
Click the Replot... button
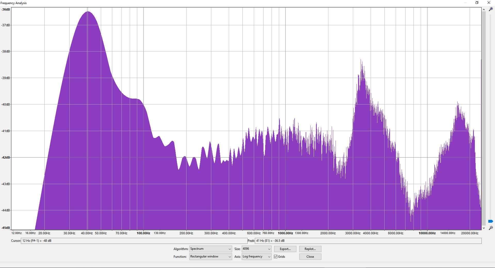coord(310,249)
